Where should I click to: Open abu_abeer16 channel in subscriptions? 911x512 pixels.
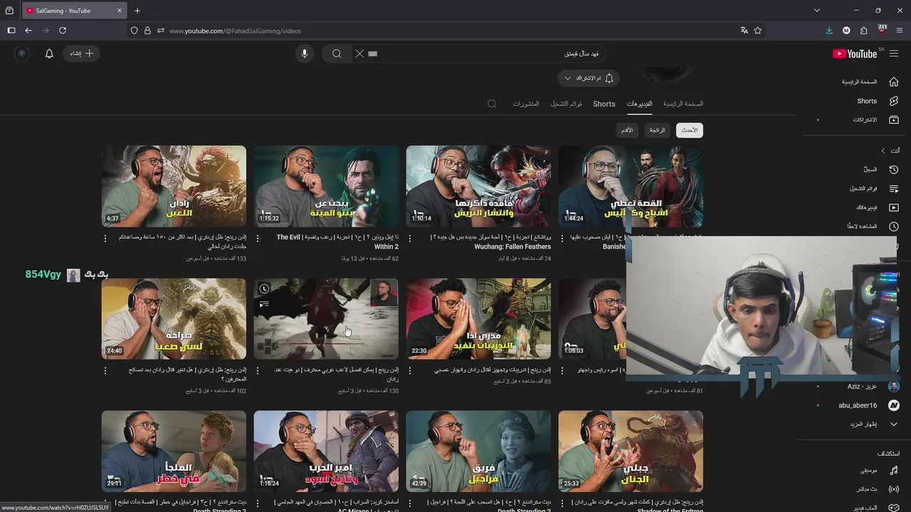point(858,405)
